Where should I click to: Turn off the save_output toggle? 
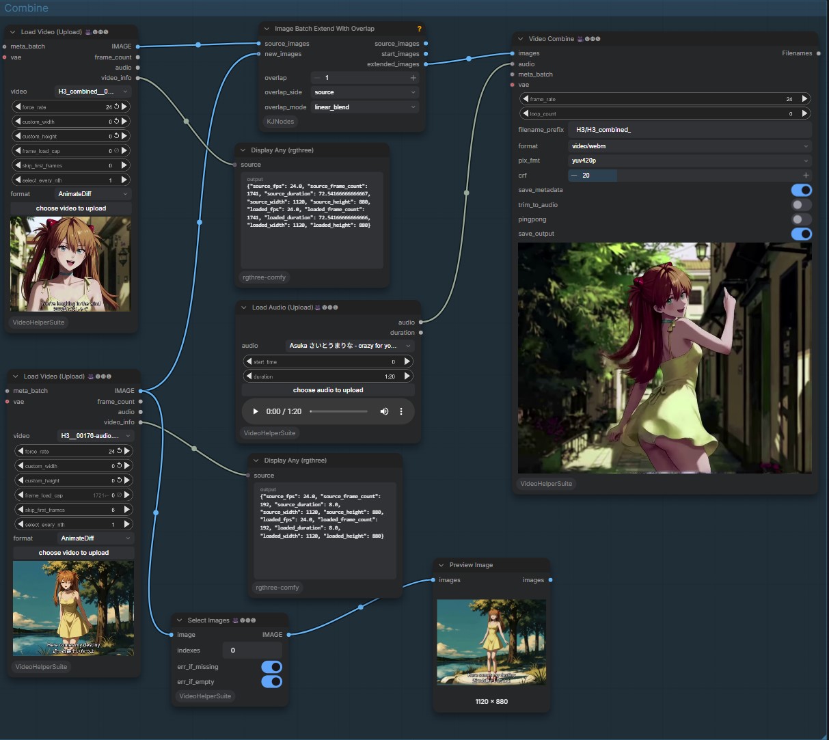point(801,234)
